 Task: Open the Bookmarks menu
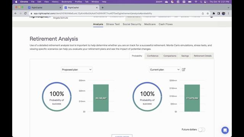click(x=67, y=2)
